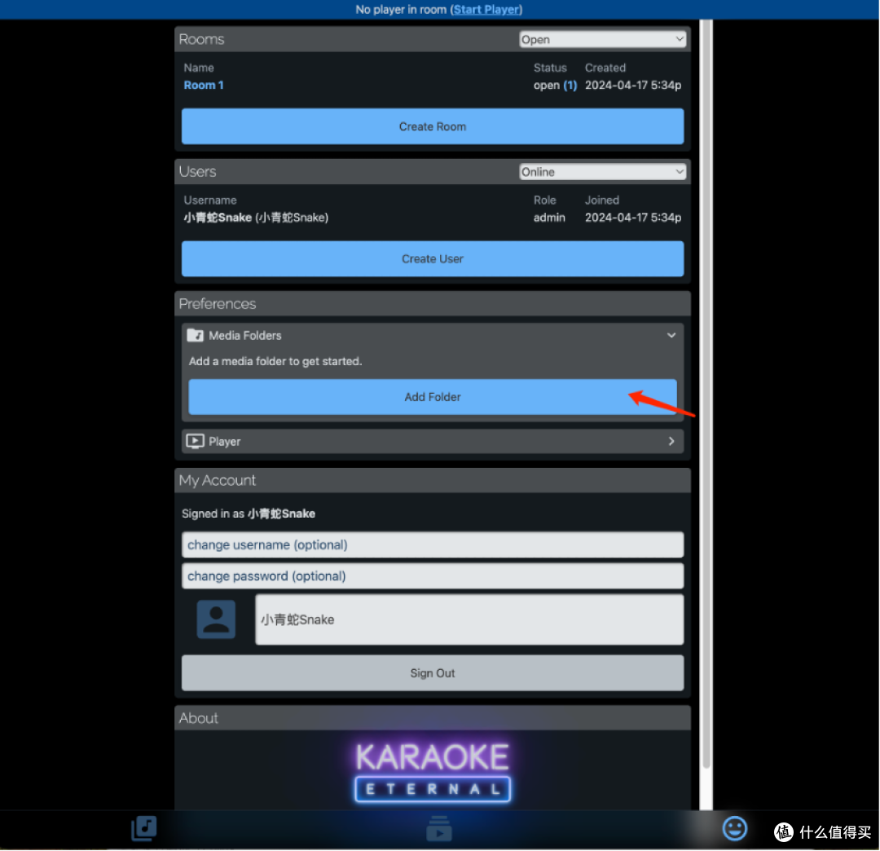Image resolution: width=880 pixels, height=851 pixels.
Task: Focus the change username field
Action: (x=433, y=545)
